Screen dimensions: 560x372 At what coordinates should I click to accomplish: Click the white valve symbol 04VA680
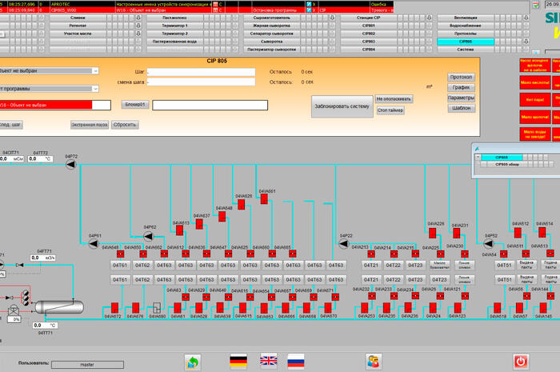click(157, 308)
